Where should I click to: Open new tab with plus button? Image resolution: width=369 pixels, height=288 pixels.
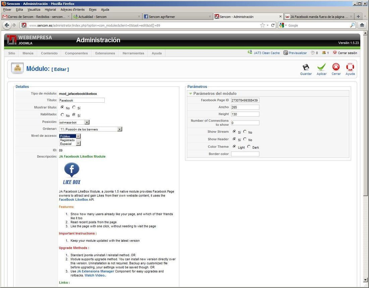click(358, 16)
